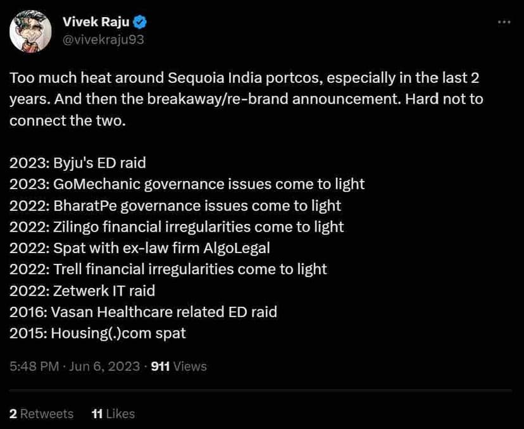This screenshot has height=429, width=524.
Task: Click the BharatPe governance issues line
Action: [x=175, y=205]
